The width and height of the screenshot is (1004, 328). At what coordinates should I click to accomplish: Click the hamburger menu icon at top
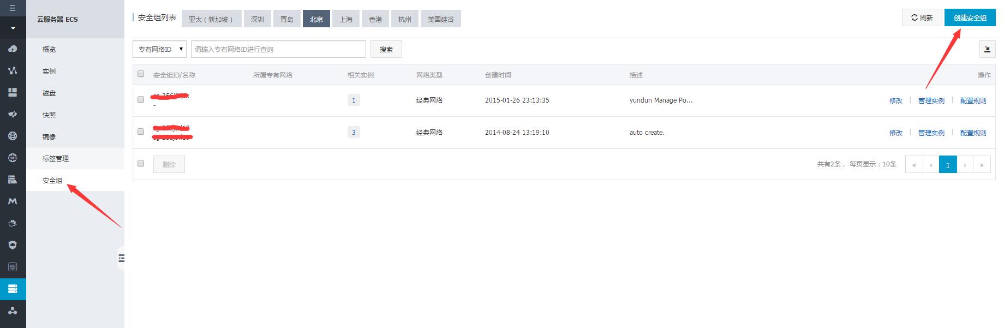point(13,8)
